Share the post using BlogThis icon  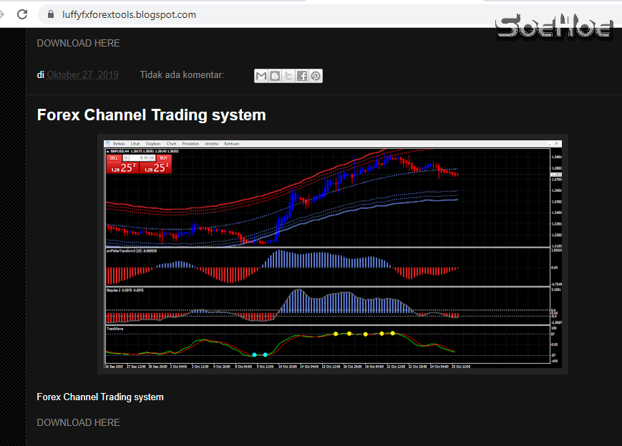pos(274,75)
